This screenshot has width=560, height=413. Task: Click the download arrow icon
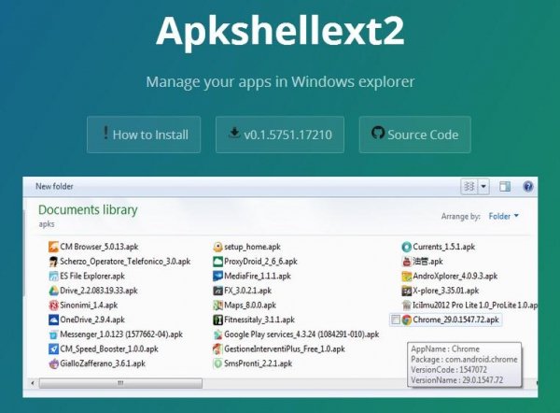234,133
